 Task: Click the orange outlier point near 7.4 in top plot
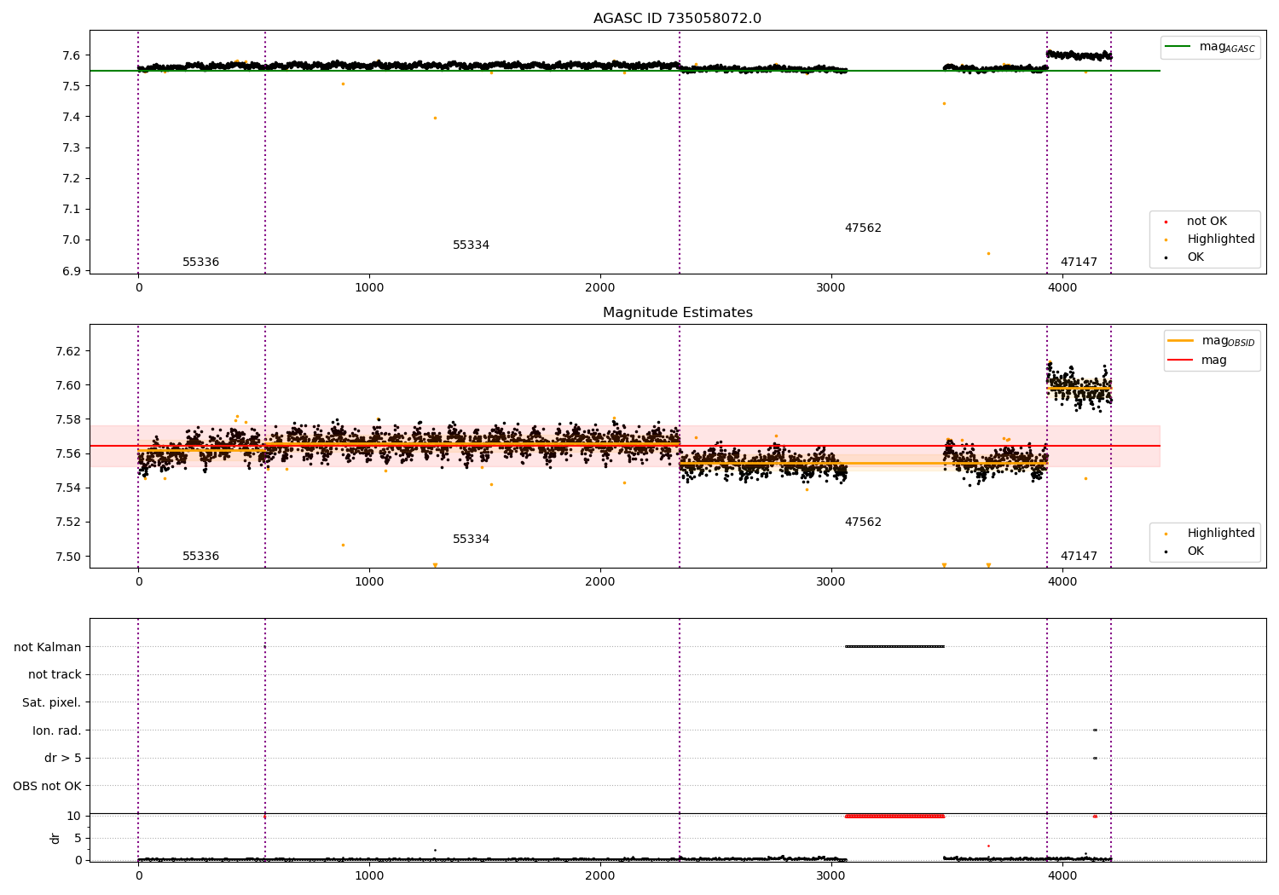pyautogui.click(x=435, y=118)
